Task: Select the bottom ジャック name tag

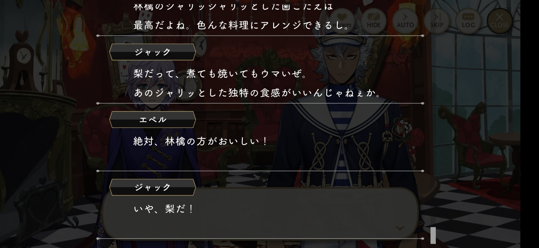Action: pos(153,187)
